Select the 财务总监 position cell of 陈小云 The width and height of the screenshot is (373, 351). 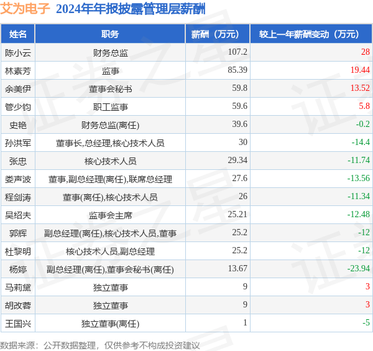coord(111,53)
